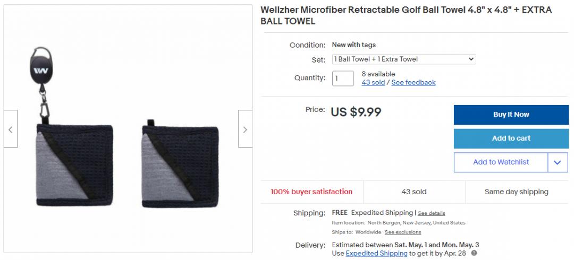Click the 43 sold highlights cell
Viewport: 574px width, 260px height.
tap(413, 192)
